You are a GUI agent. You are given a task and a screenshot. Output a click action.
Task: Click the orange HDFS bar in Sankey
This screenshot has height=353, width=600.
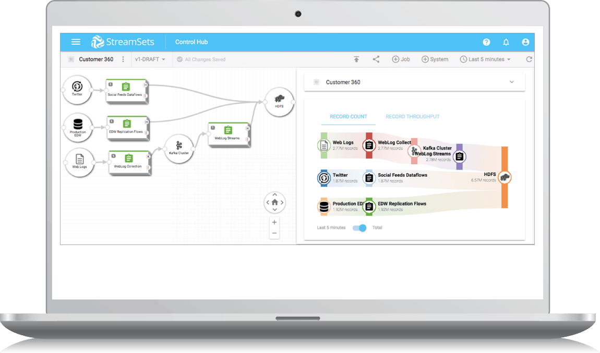click(x=505, y=177)
